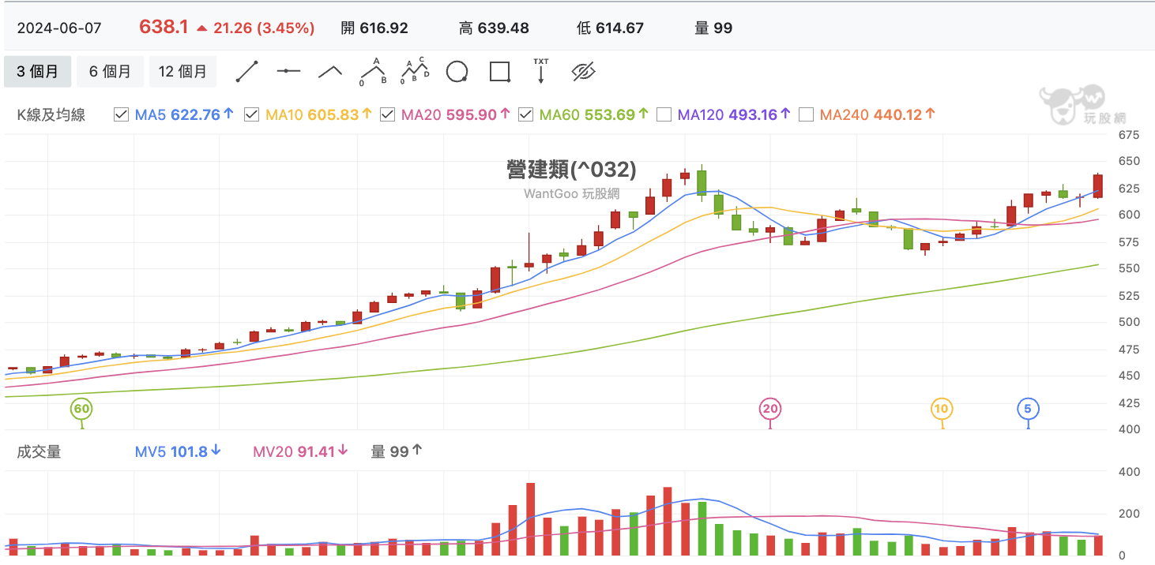1155x565 pixels.
Task: Click the 成交量 section label
Action: (39, 451)
